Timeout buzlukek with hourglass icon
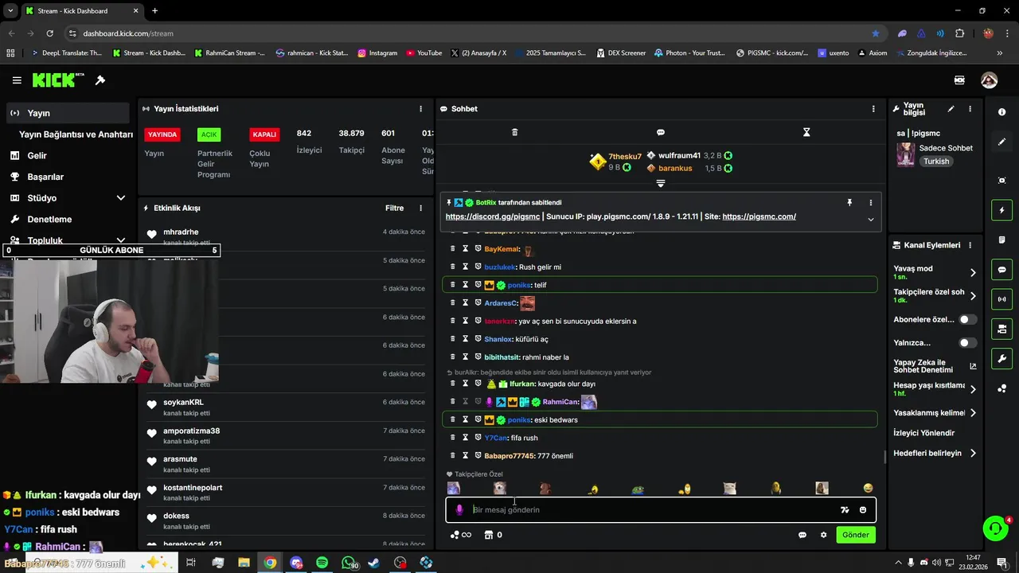Viewport: 1019px width, 573px height. pyautogui.click(x=466, y=267)
